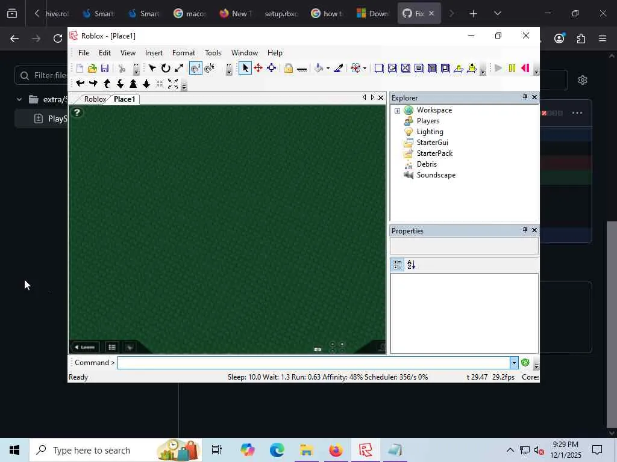Open the Format menu

coord(184,53)
